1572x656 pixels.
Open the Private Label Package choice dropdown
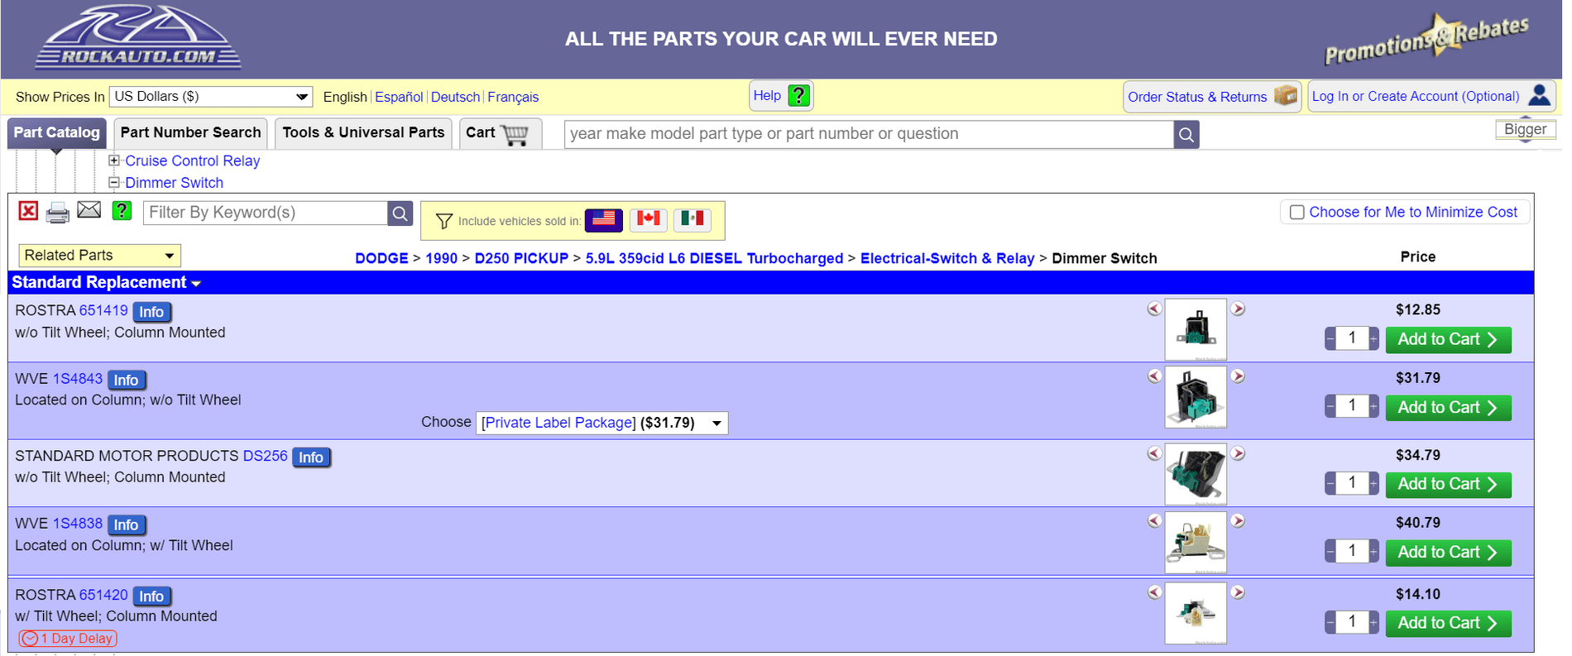[601, 423]
